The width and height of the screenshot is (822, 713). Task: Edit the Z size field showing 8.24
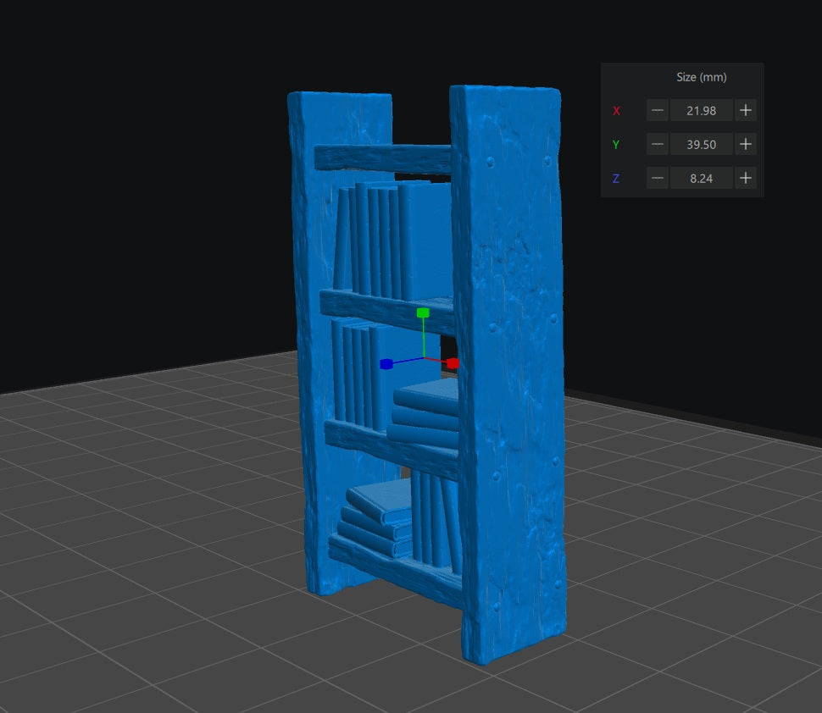coord(701,178)
